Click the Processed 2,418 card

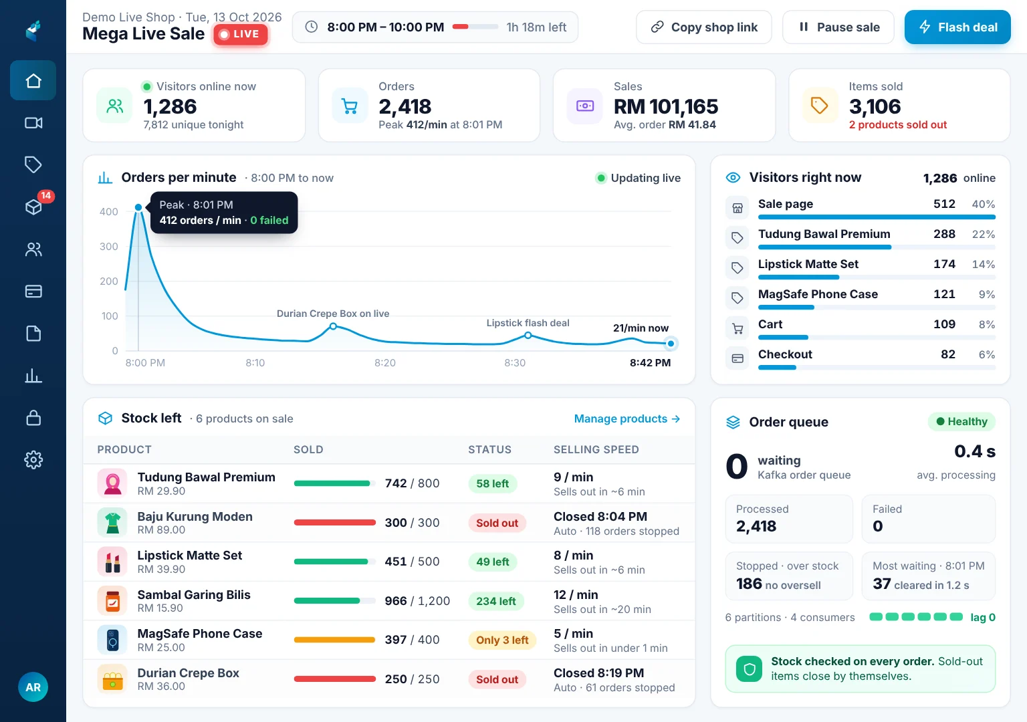click(x=789, y=519)
